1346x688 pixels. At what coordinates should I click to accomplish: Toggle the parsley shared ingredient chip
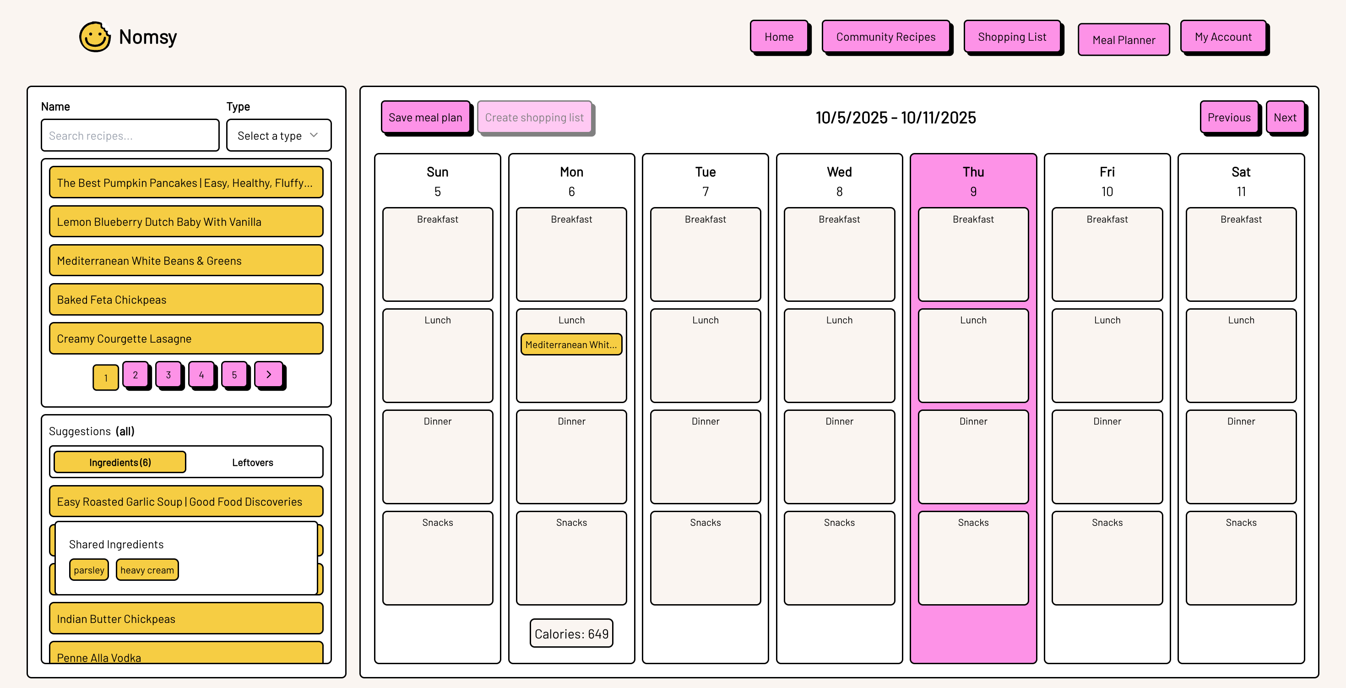coord(88,569)
